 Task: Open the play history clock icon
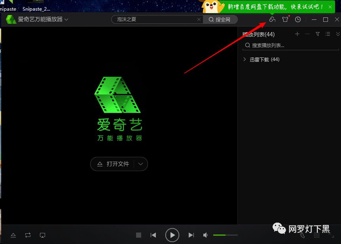click(x=297, y=19)
